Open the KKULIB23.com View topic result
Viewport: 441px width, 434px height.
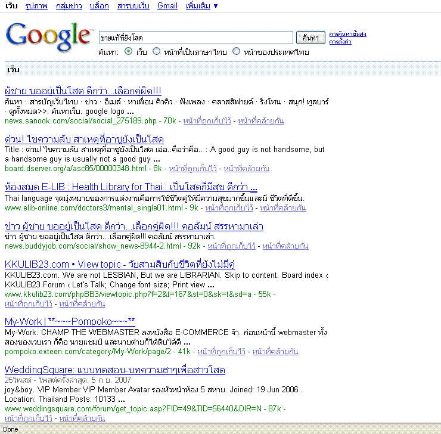tap(120, 264)
